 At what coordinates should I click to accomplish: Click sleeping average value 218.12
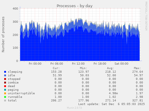coord(111,72)
